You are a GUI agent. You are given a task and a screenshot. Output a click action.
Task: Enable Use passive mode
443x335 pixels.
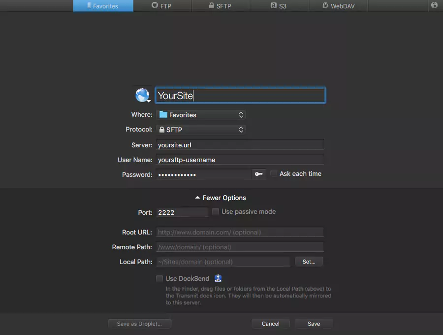click(215, 211)
